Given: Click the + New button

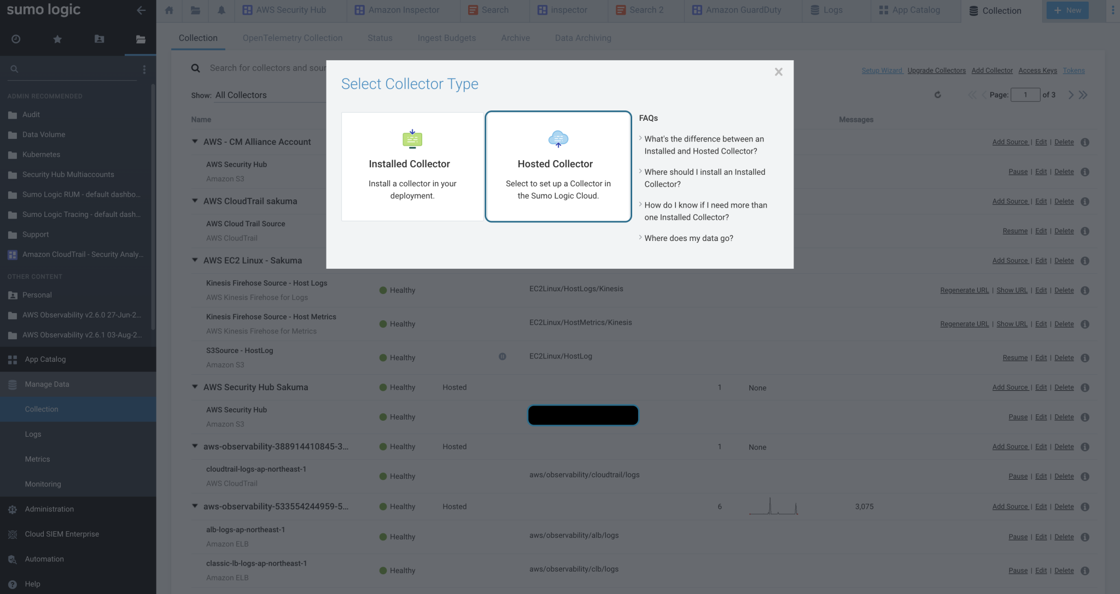Looking at the screenshot, I should pos(1066,10).
